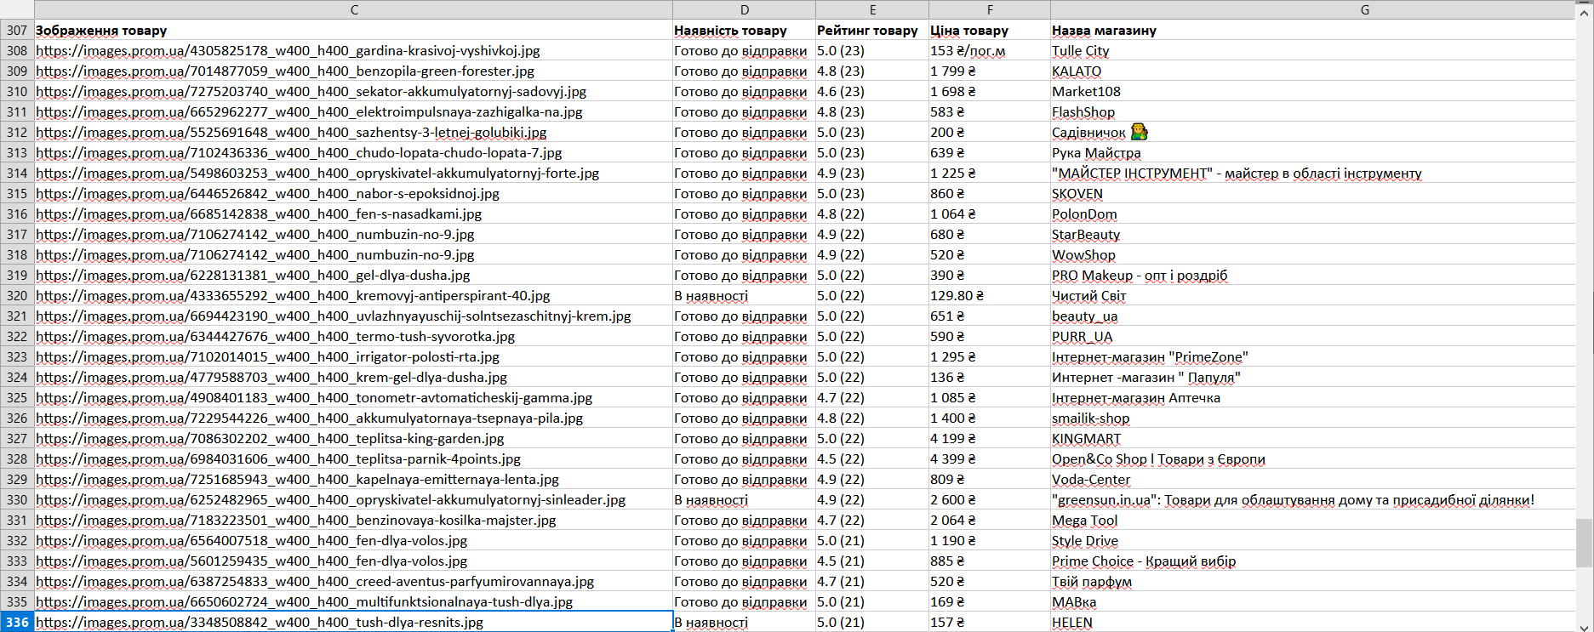Select column D header

[744, 9]
